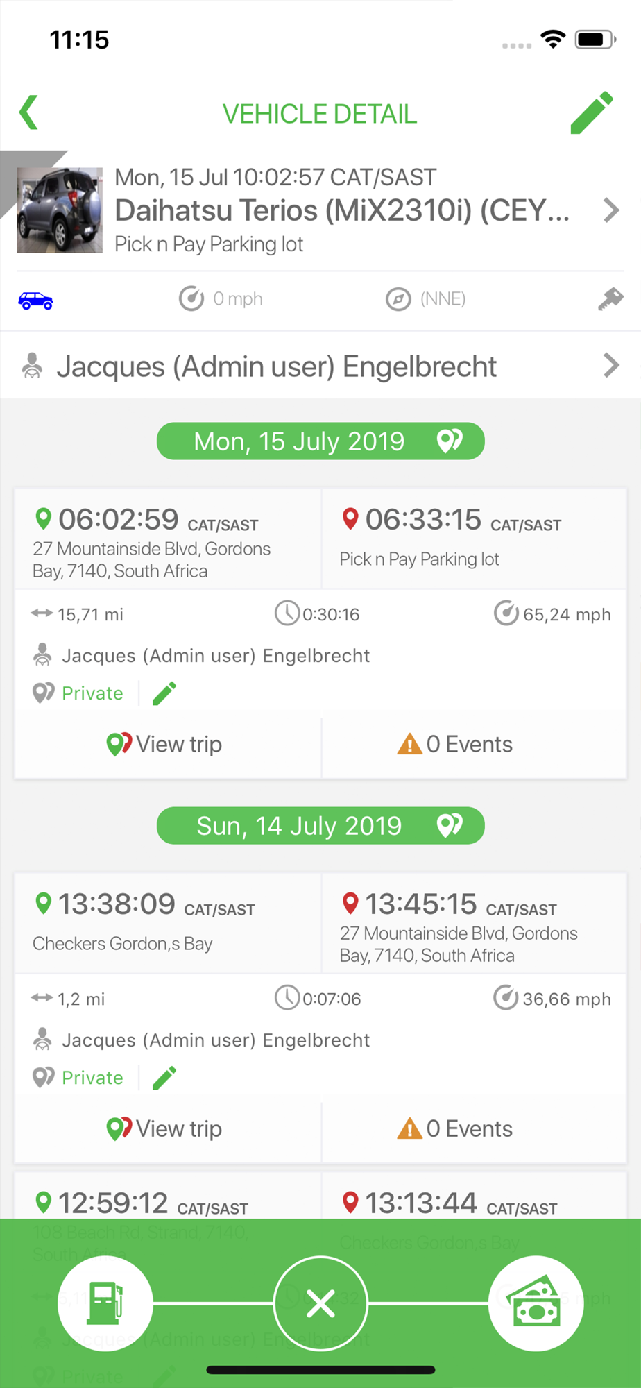View trip for the 06:02:59 journey
The width and height of the screenshot is (641, 1388).
pyautogui.click(x=164, y=744)
